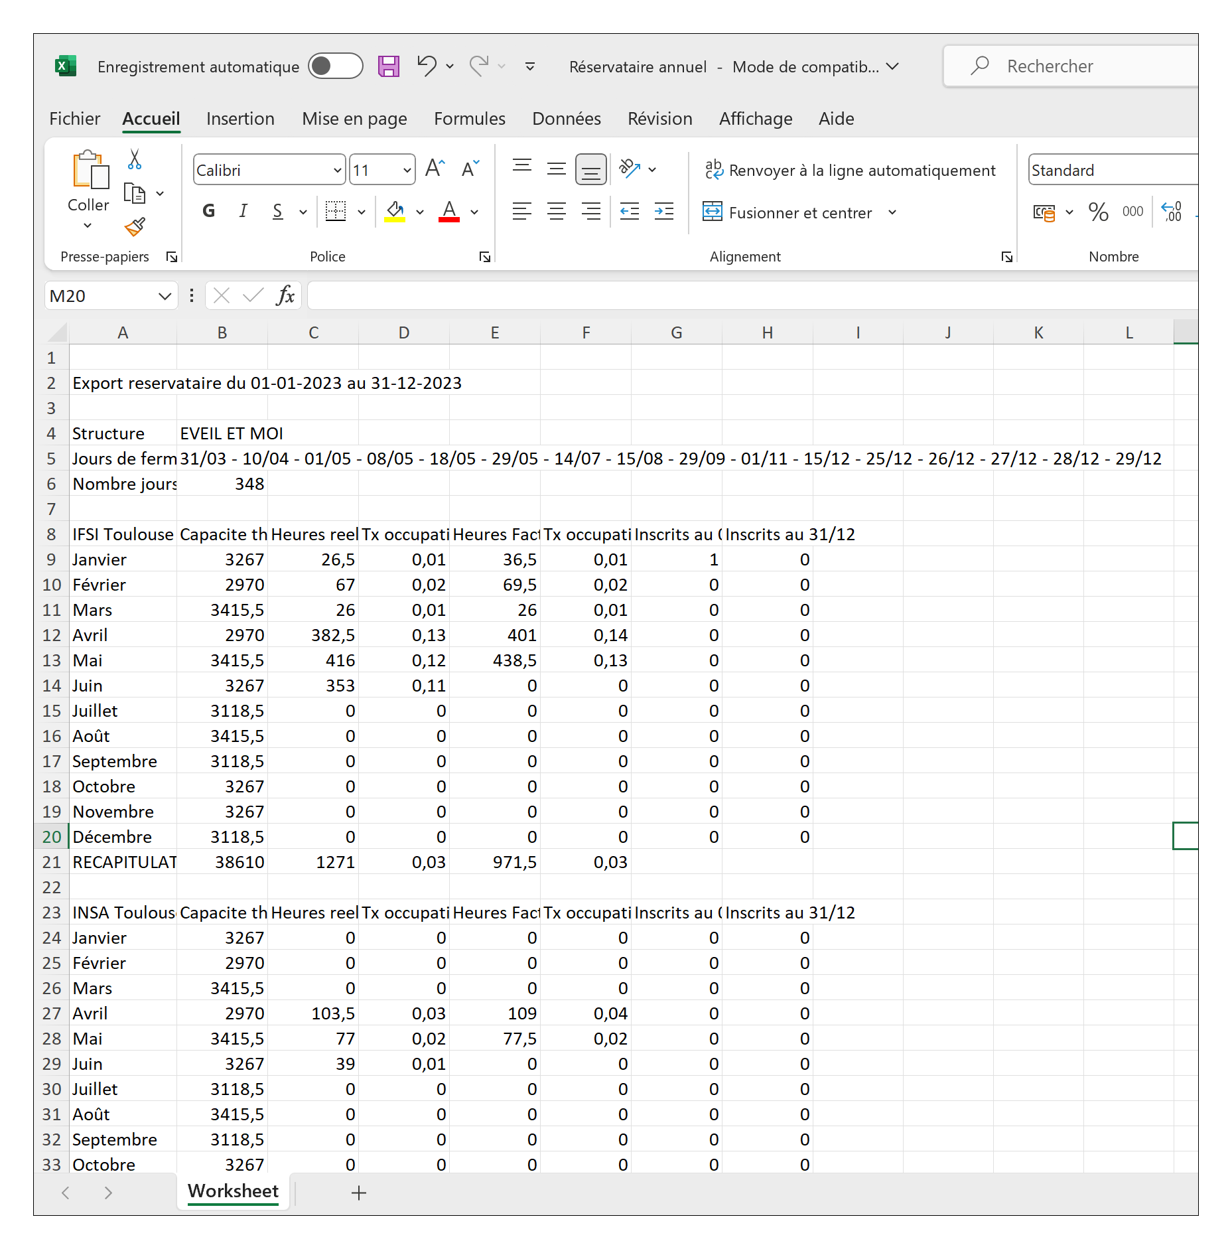
Task: Open the fill color options arrow
Action: pyautogui.click(x=420, y=212)
